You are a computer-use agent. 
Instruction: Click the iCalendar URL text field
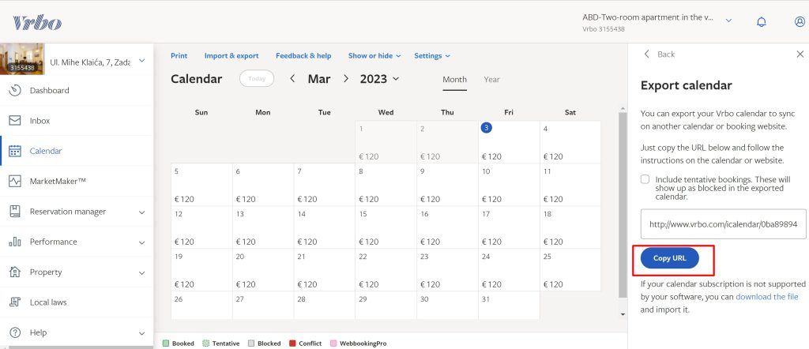tap(723, 224)
